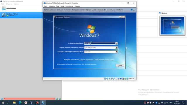Viewport: 187px width, 105px height.
Task: Open the Файл menu in VM window
Action: pyautogui.click(x=45, y=6)
